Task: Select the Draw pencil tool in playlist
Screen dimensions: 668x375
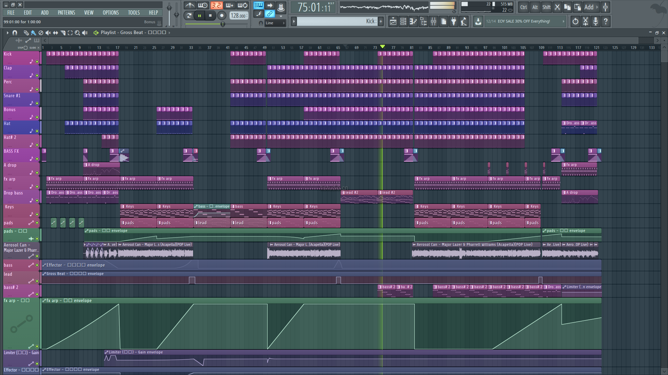Action: 26,33
